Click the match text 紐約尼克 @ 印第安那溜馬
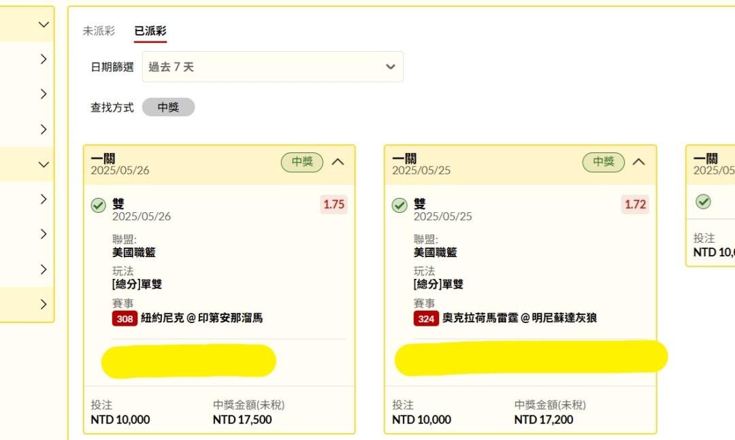 (202, 318)
